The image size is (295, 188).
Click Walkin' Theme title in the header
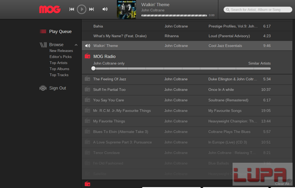tap(155, 5)
